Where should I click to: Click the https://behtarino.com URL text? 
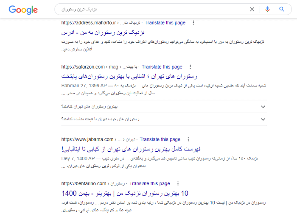(x=84, y=183)
